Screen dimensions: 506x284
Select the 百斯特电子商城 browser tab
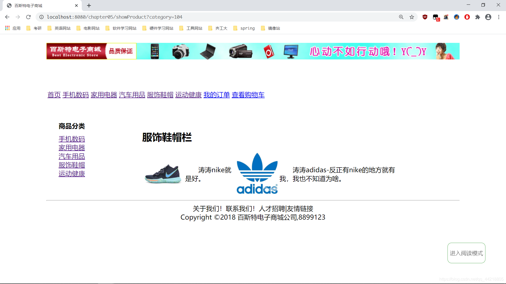click(42, 6)
